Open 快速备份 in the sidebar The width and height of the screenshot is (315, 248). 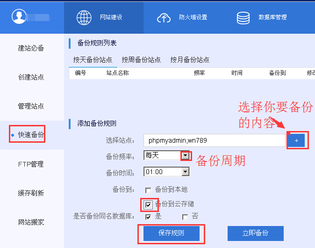point(31,135)
